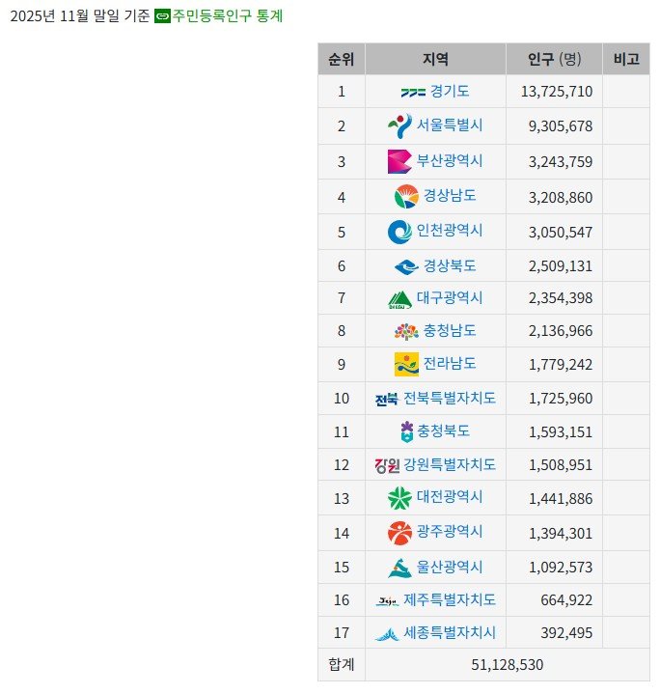Screen dimensions: 660x694
Task: Open the 전북특별자치도 link
Action: pos(450,398)
